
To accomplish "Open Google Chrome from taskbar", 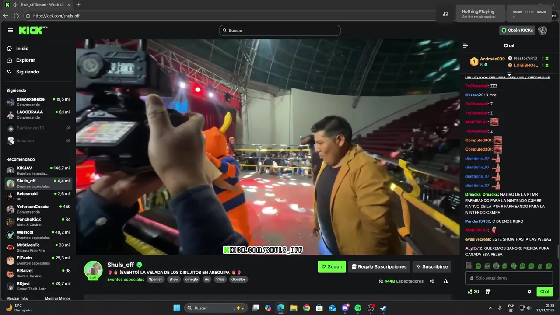I will (x=306, y=308).
